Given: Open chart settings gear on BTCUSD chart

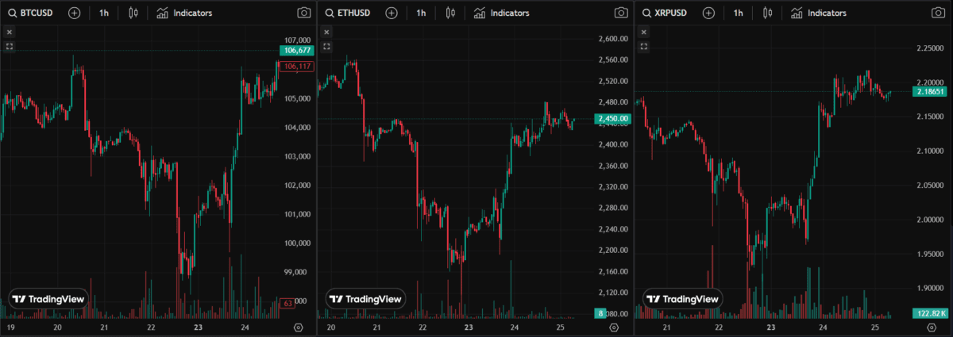Looking at the screenshot, I should (x=299, y=327).
